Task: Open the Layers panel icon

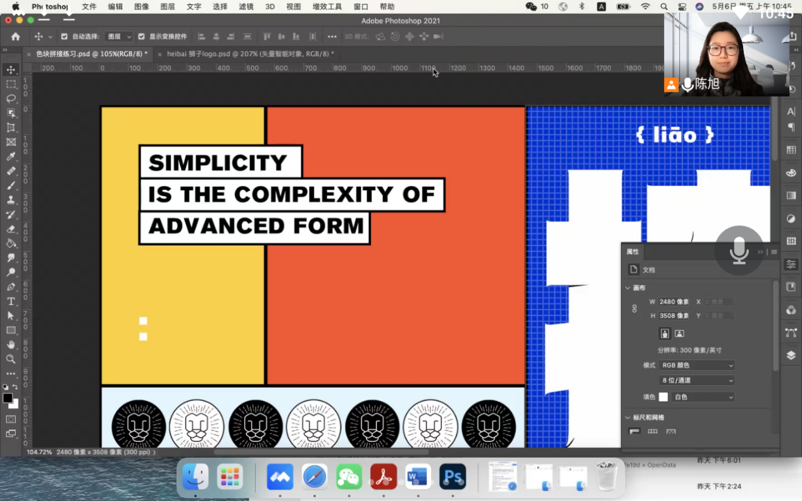Action: (x=791, y=356)
